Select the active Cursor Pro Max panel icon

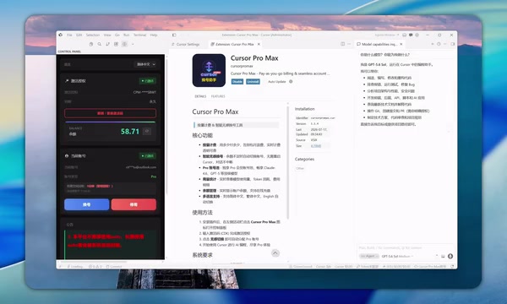click(x=124, y=44)
